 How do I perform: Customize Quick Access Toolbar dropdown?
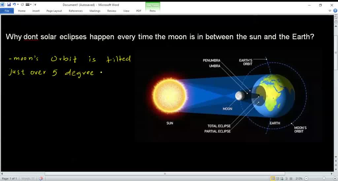35,5
